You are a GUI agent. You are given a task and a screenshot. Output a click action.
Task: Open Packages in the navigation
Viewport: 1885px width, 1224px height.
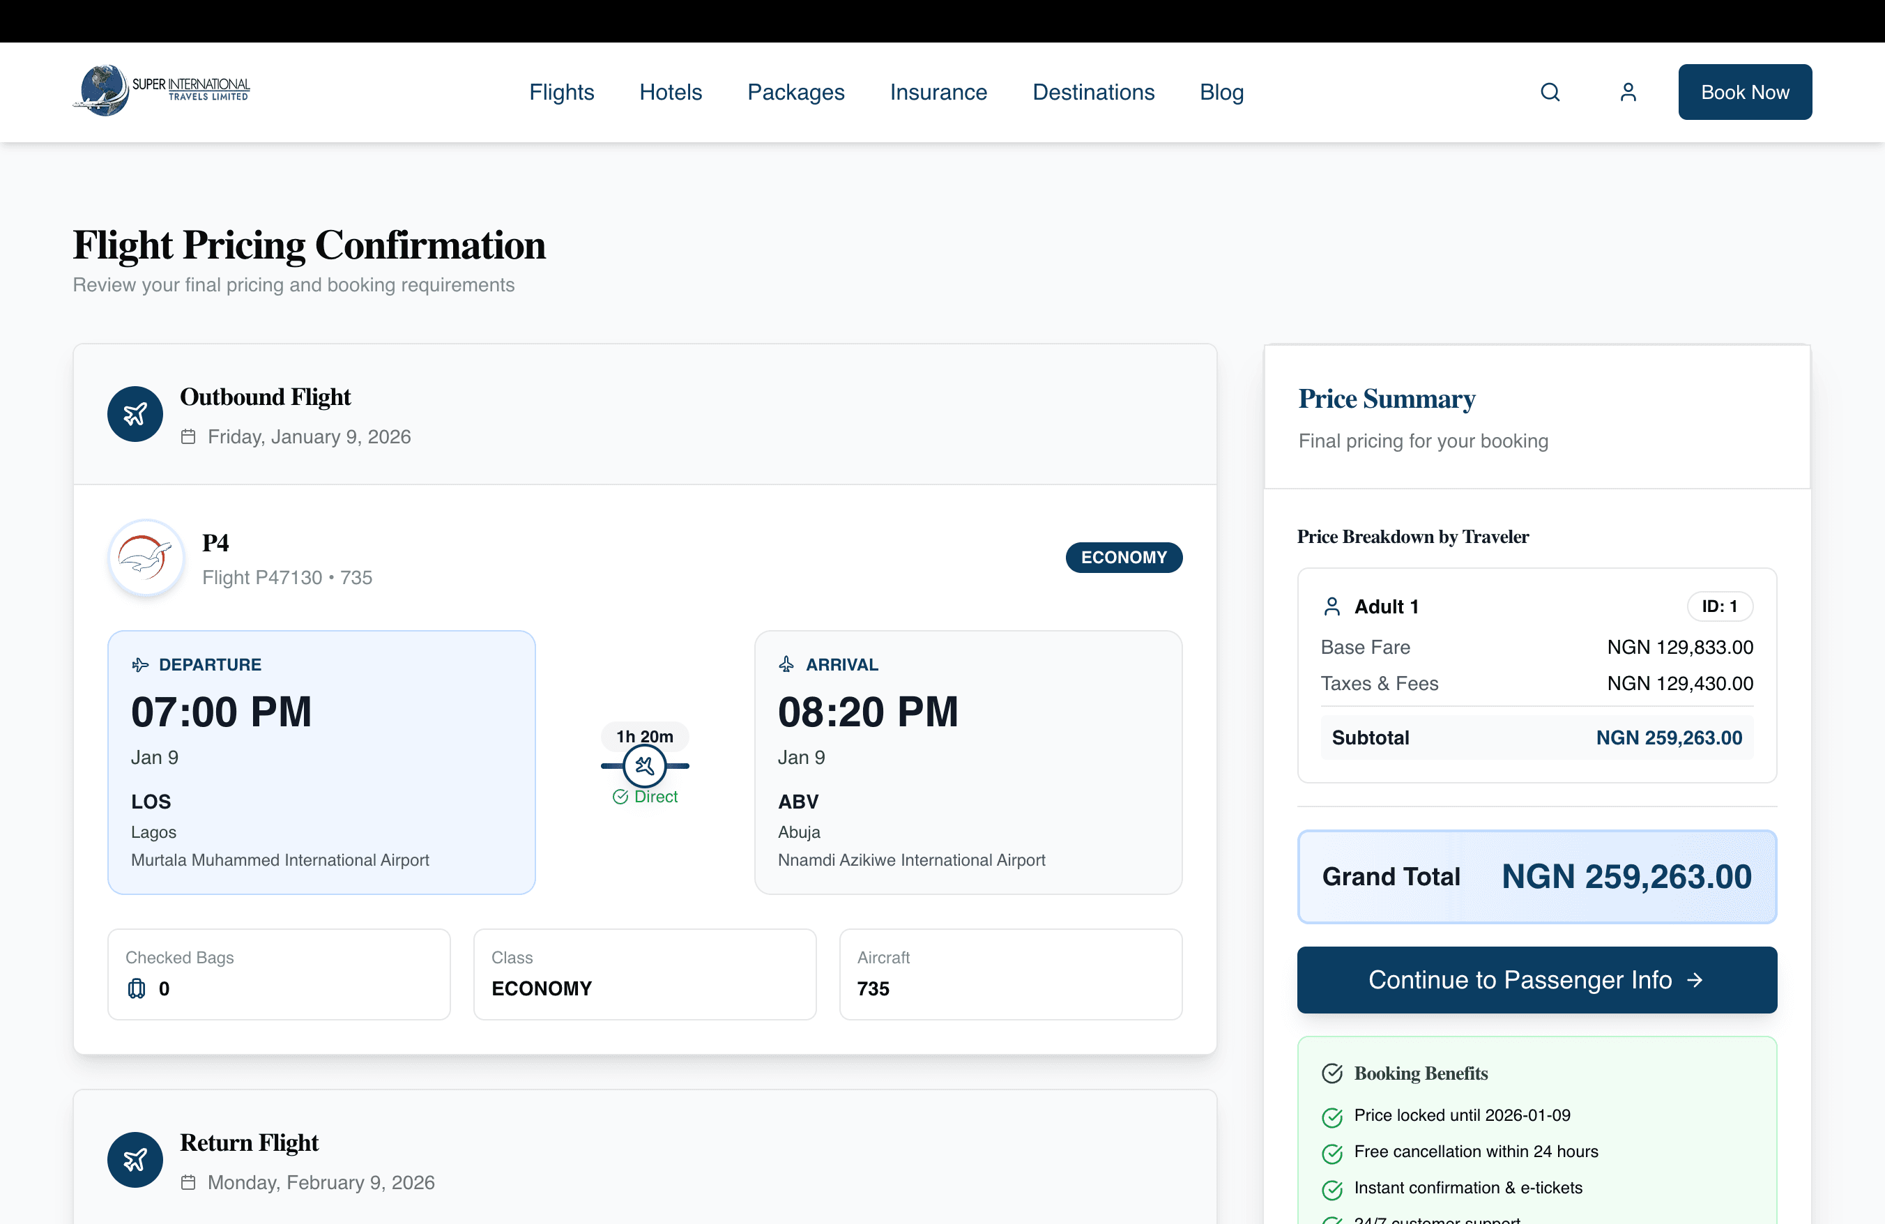point(795,93)
